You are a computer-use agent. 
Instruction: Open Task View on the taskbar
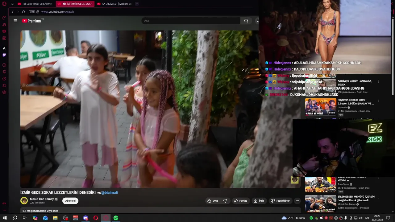[x=25, y=218]
